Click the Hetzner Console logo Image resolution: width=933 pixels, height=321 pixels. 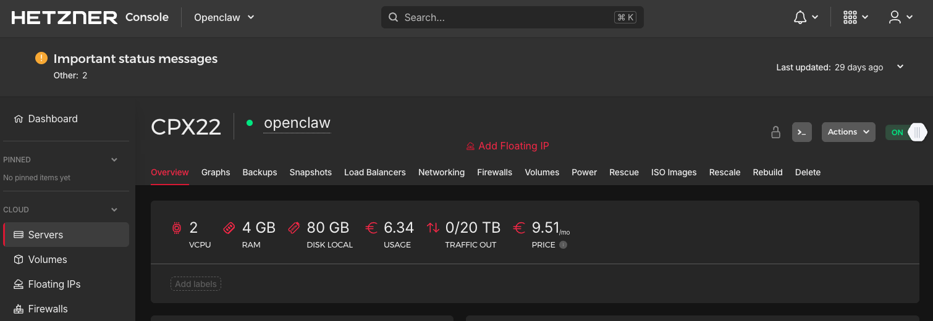(90, 17)
